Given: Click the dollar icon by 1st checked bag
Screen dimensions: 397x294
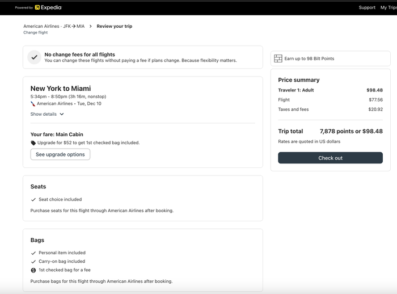Looking at the screenshot, I should click(33, 270).
